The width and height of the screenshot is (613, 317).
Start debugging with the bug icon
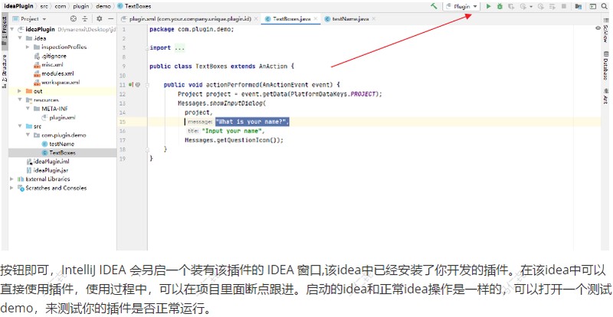click(500, 6)
